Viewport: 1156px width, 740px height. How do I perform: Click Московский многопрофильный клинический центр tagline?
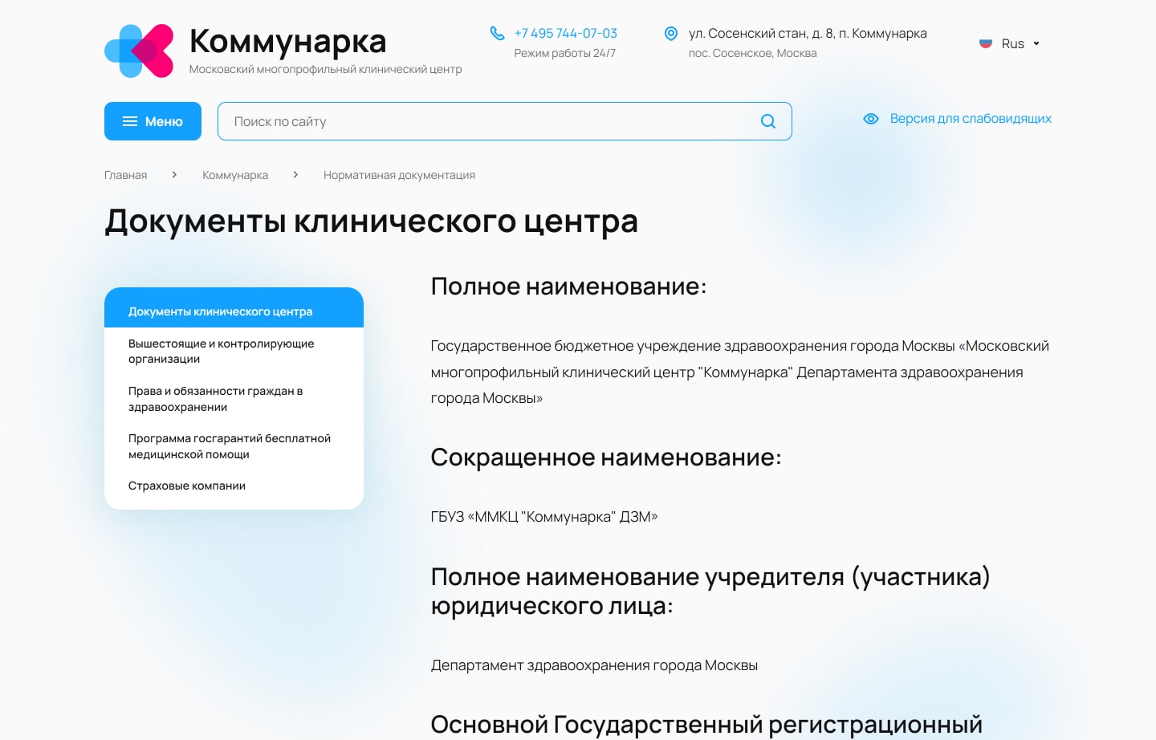click(325, 69)
